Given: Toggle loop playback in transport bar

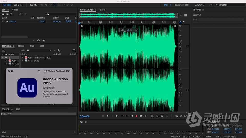Looking at the screenshot, I should (141, 116).
